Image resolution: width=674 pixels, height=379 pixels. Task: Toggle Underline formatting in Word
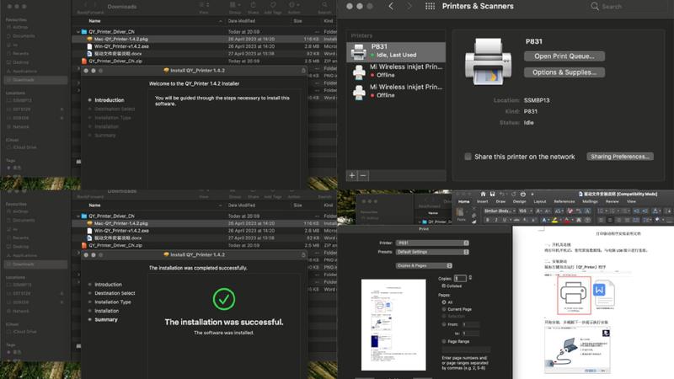tap(504, 220)
